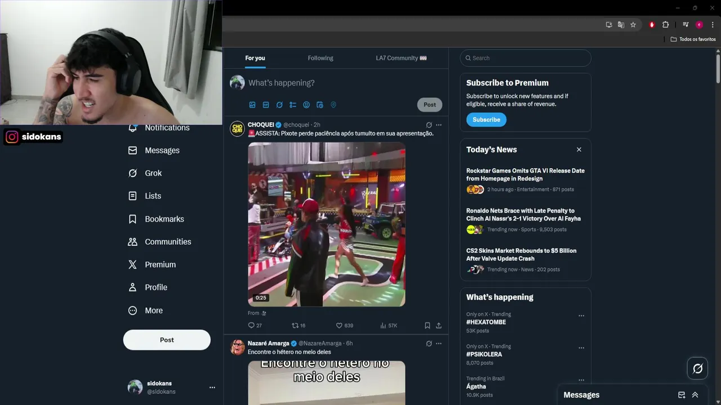Viewport: 721px width, 405px height.
Task: Open the Ronaldo Nets Brace news story
Action: coord(526,220)
